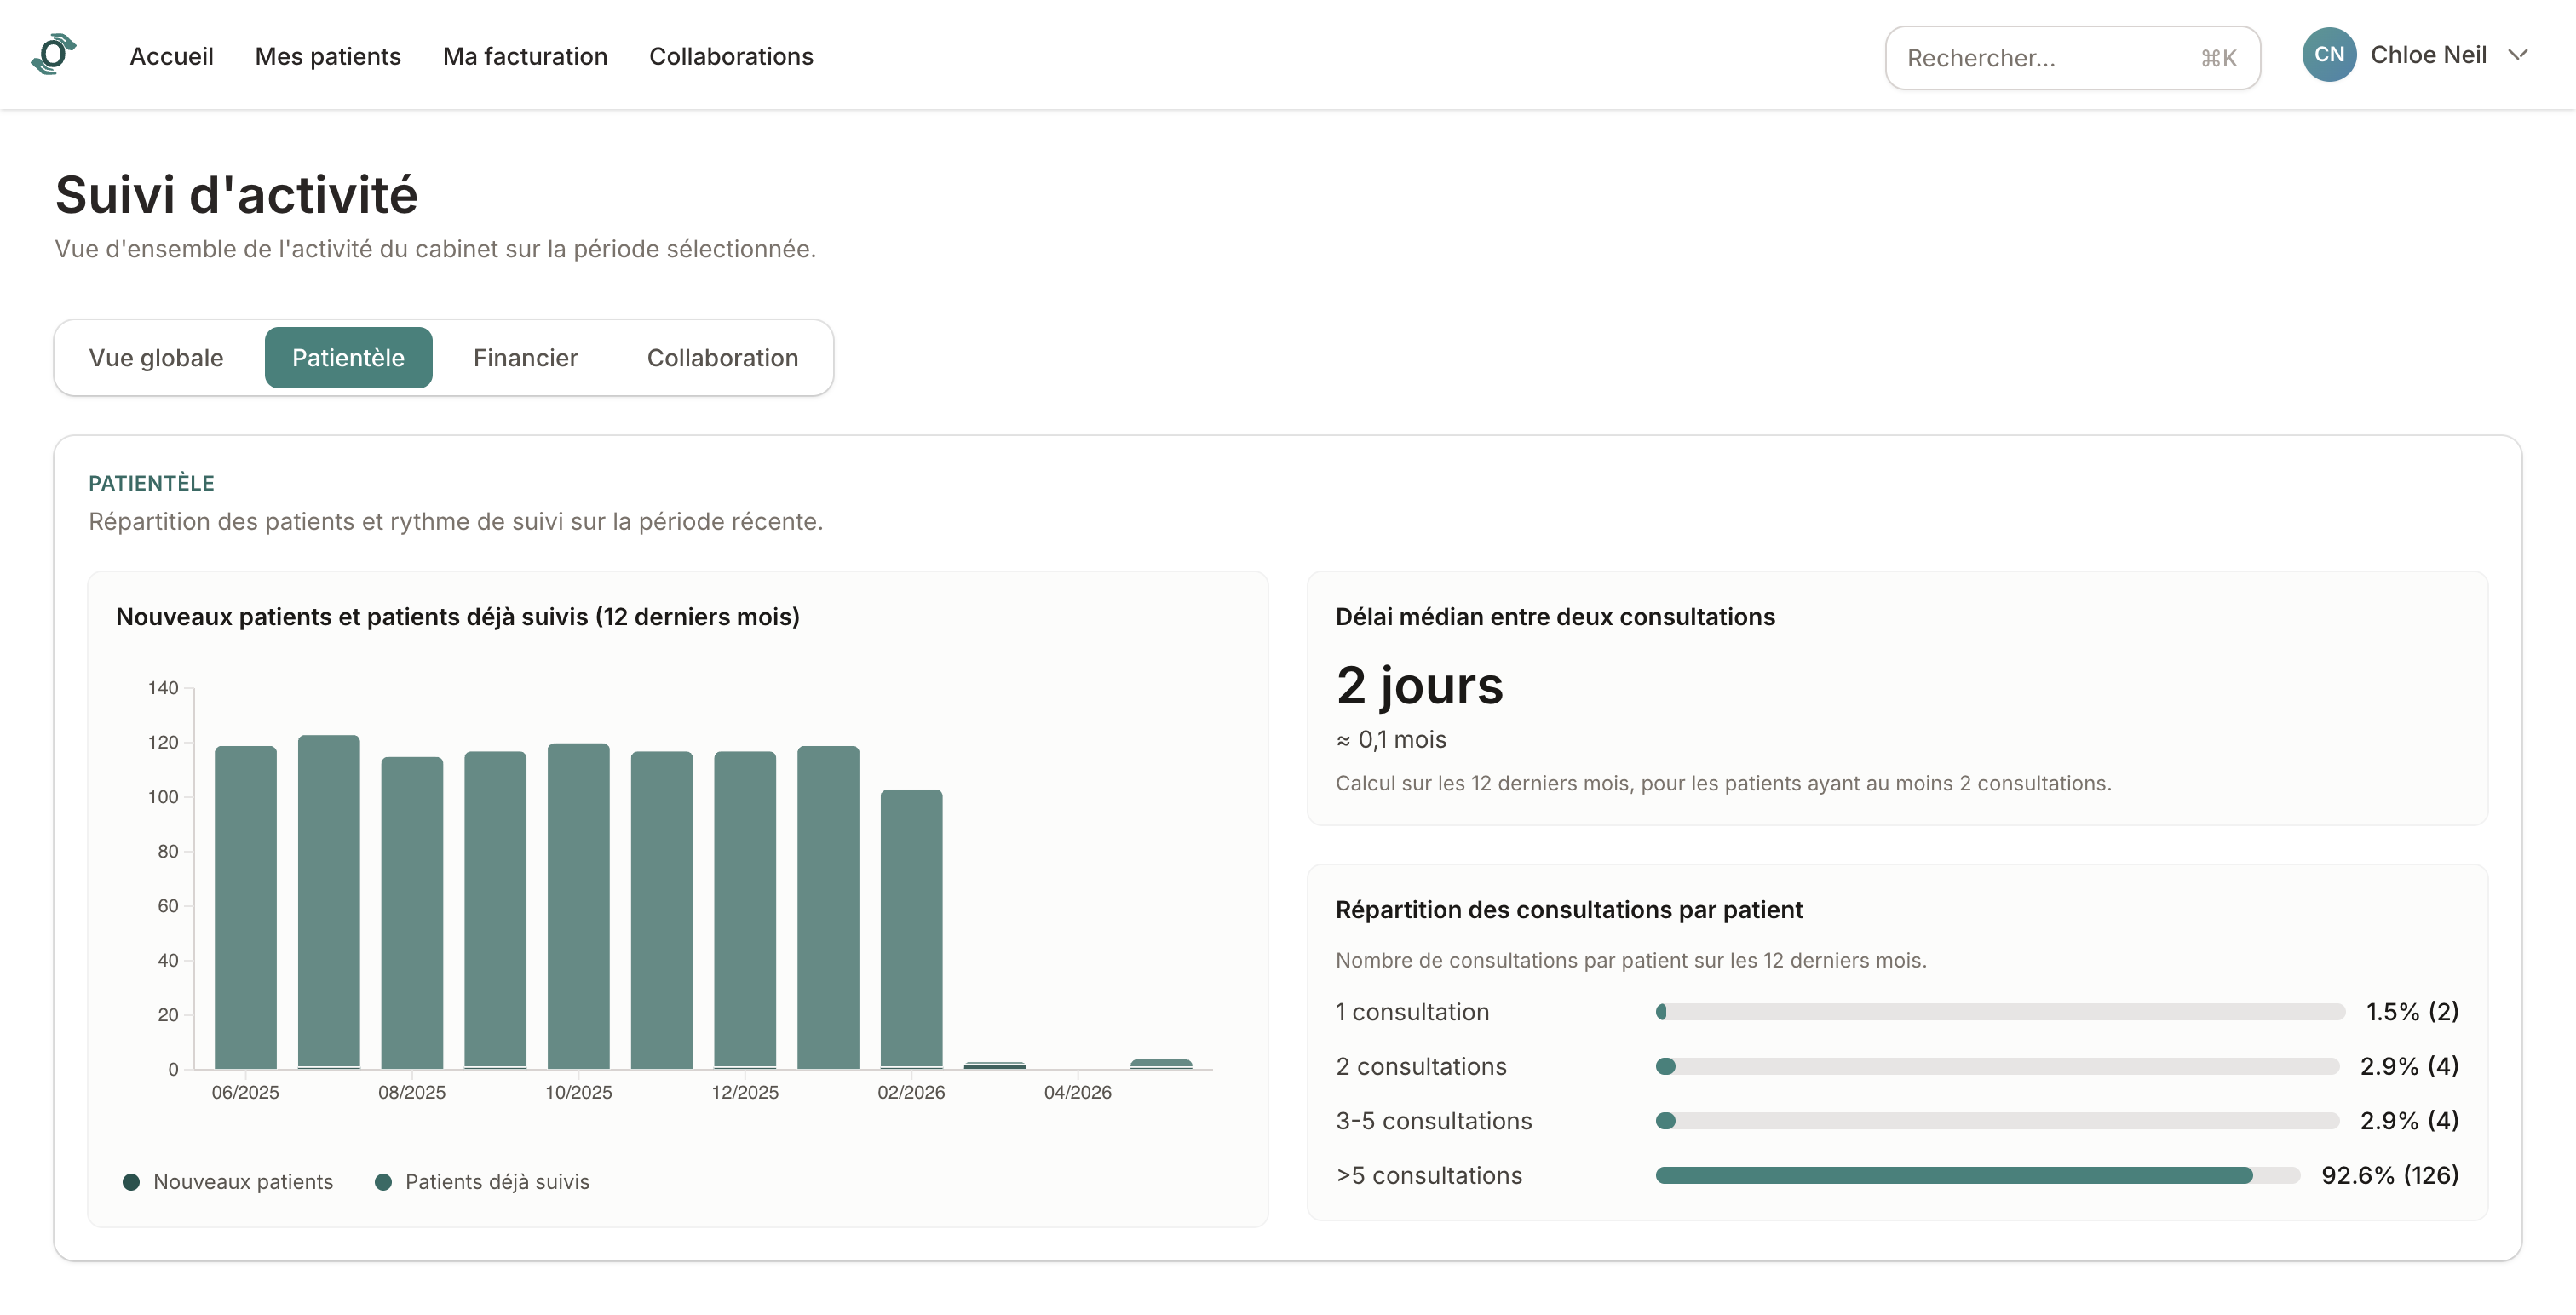Click the Chloe Neil user name

pyautogui.click(x=2428, y=55)
